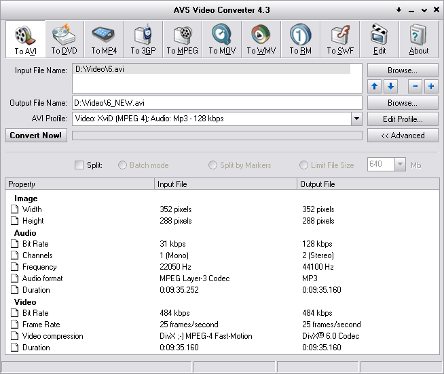The image size is (444, 374).
Task: Select To SWF Flash format
Action: [340, 39]
